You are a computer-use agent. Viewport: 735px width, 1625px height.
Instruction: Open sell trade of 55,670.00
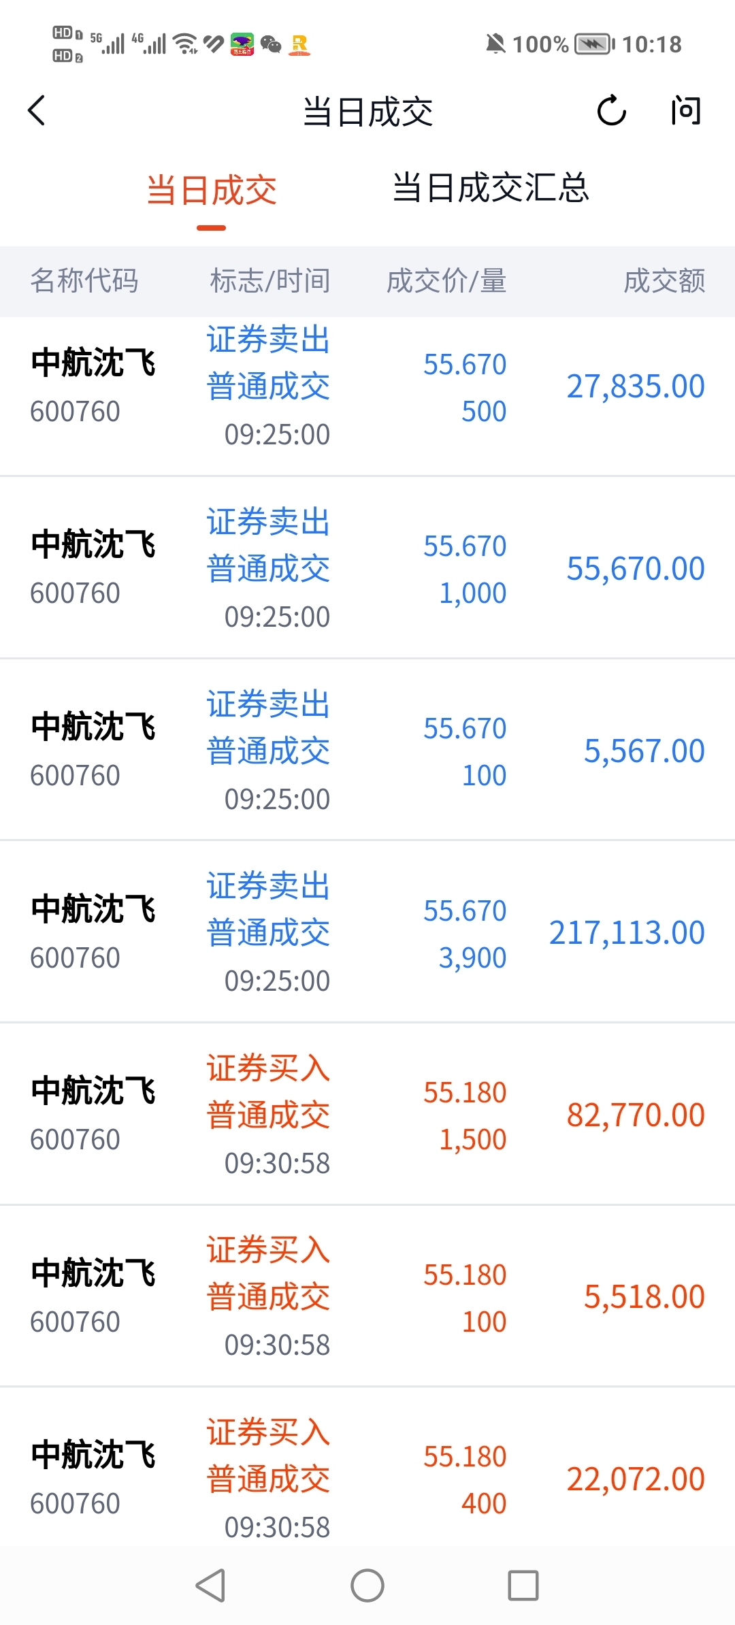pyautogui.click(x=367, y=569)
